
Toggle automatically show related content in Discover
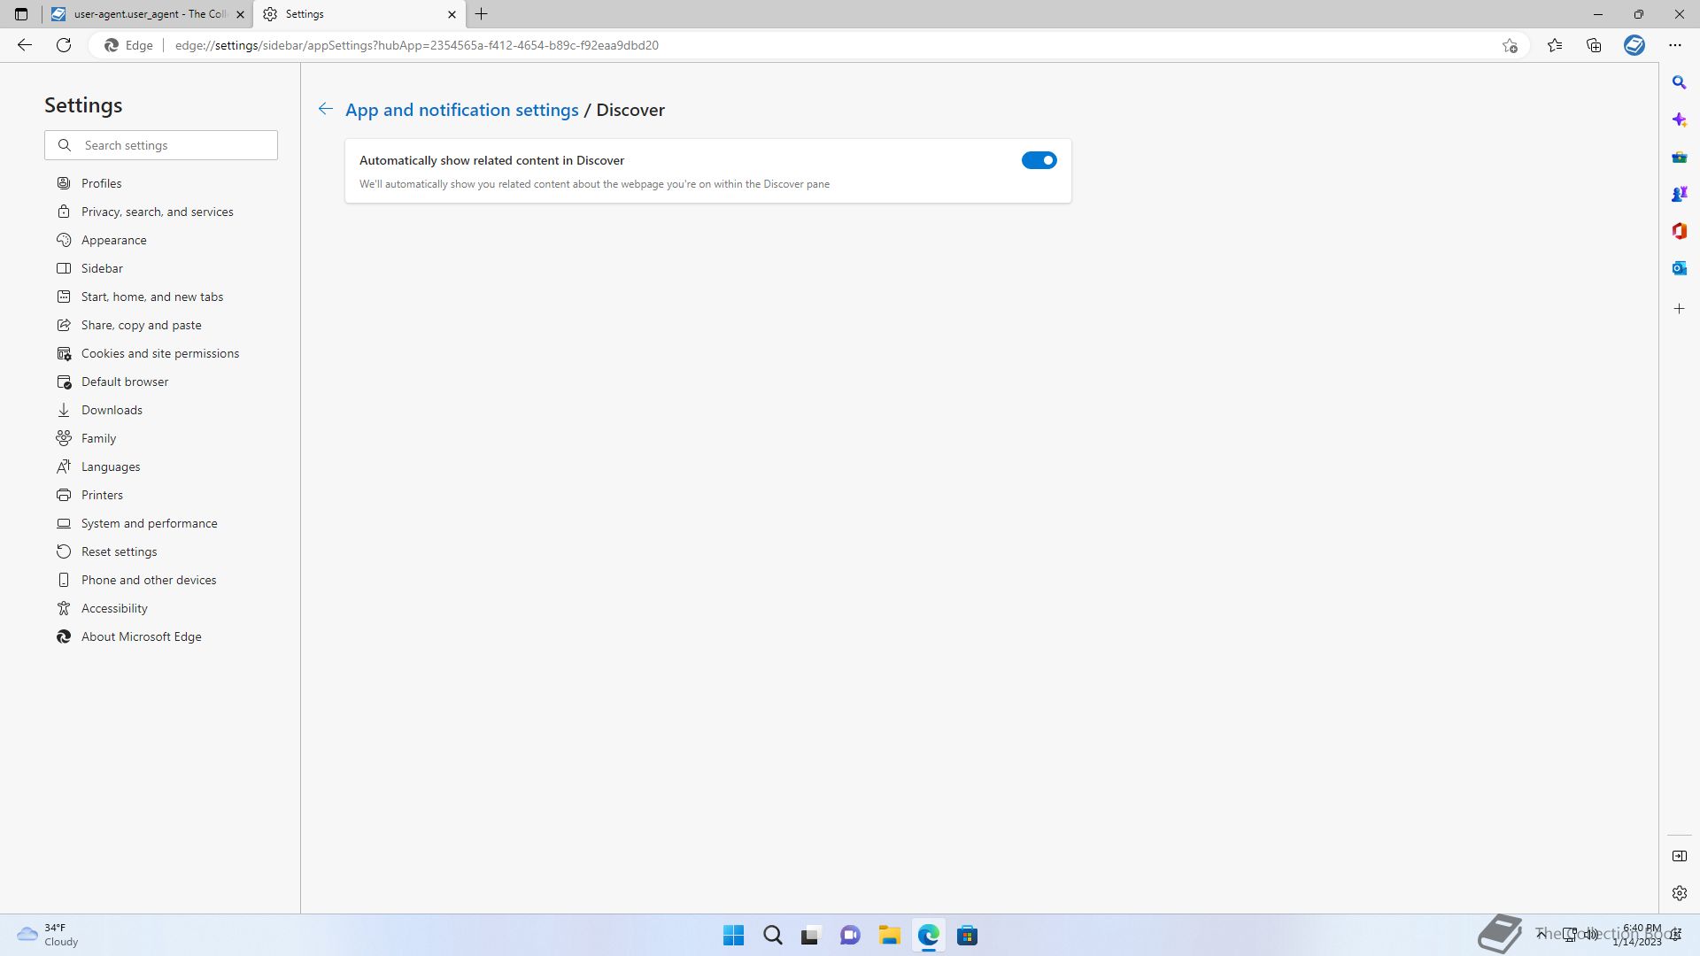pyautogui.click(x=1039, y=160)
